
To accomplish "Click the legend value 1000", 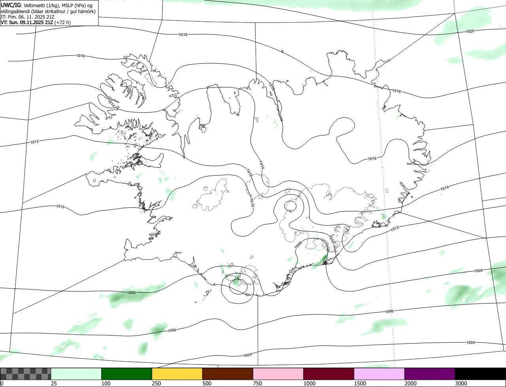I will tap(310, 383).
